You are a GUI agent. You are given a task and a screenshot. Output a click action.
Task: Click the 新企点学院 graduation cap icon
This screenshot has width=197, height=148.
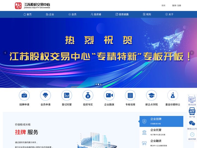tap(152, 95)
